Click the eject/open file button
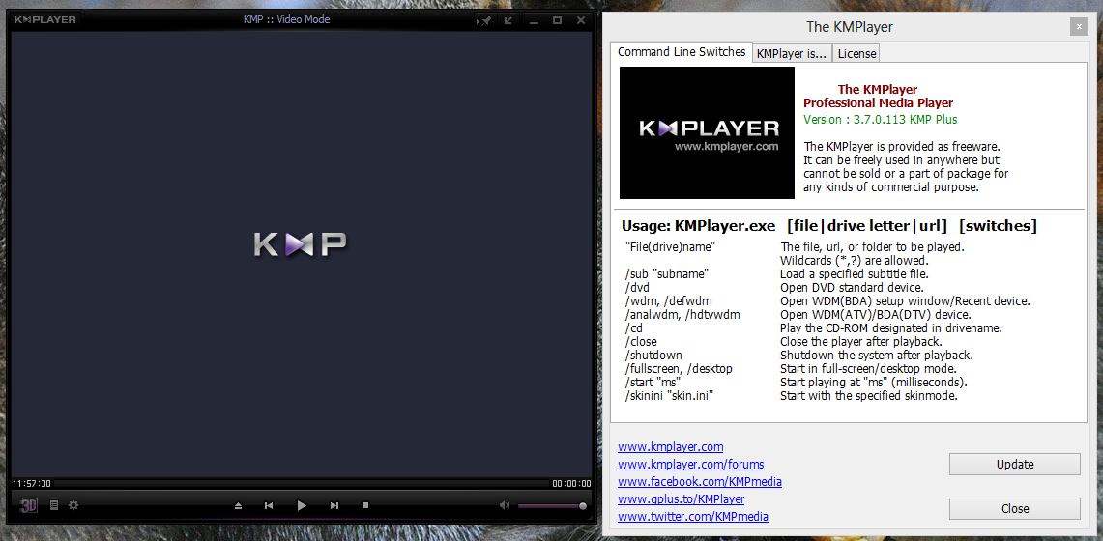This screenshot has height=541, width=1103. point(239,505)
